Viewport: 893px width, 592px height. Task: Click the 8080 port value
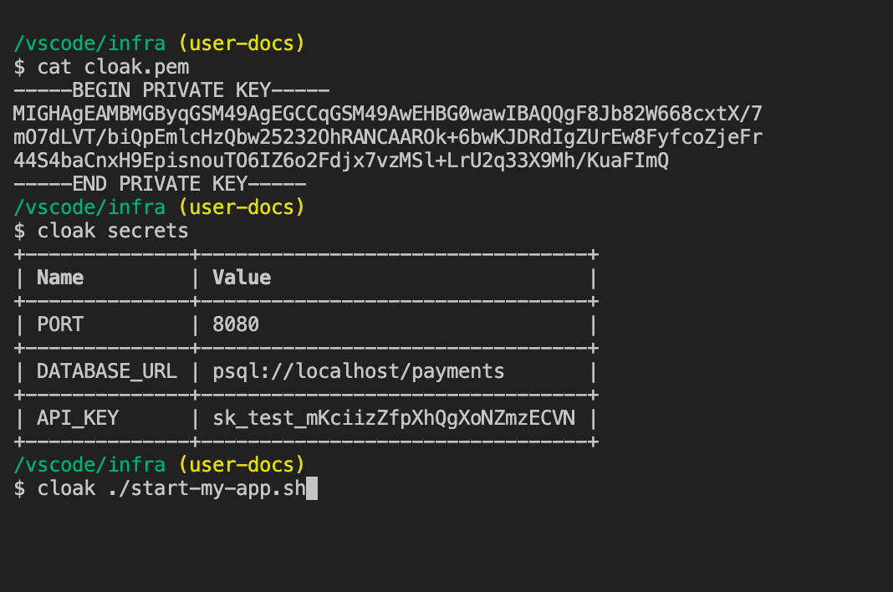pos(236,324)
